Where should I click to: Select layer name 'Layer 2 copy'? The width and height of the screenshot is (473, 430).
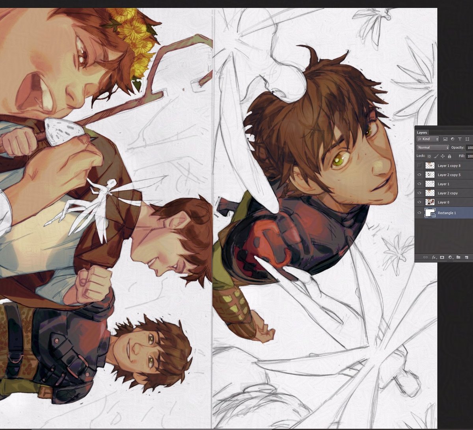pos(448,193)
